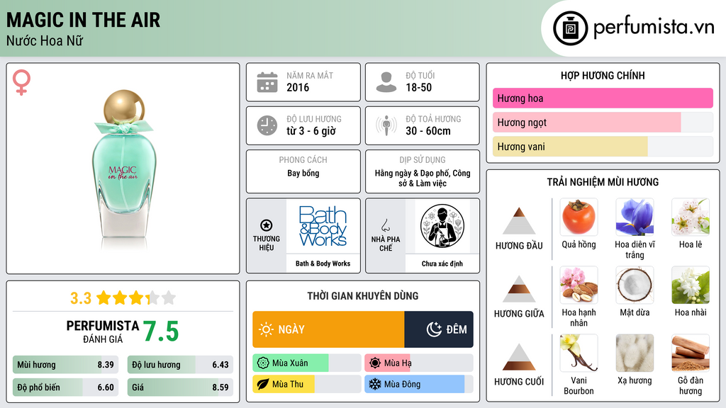Click the Hương hoa accord bar
This screenshot has width=726, height=408.
[603, 98]
